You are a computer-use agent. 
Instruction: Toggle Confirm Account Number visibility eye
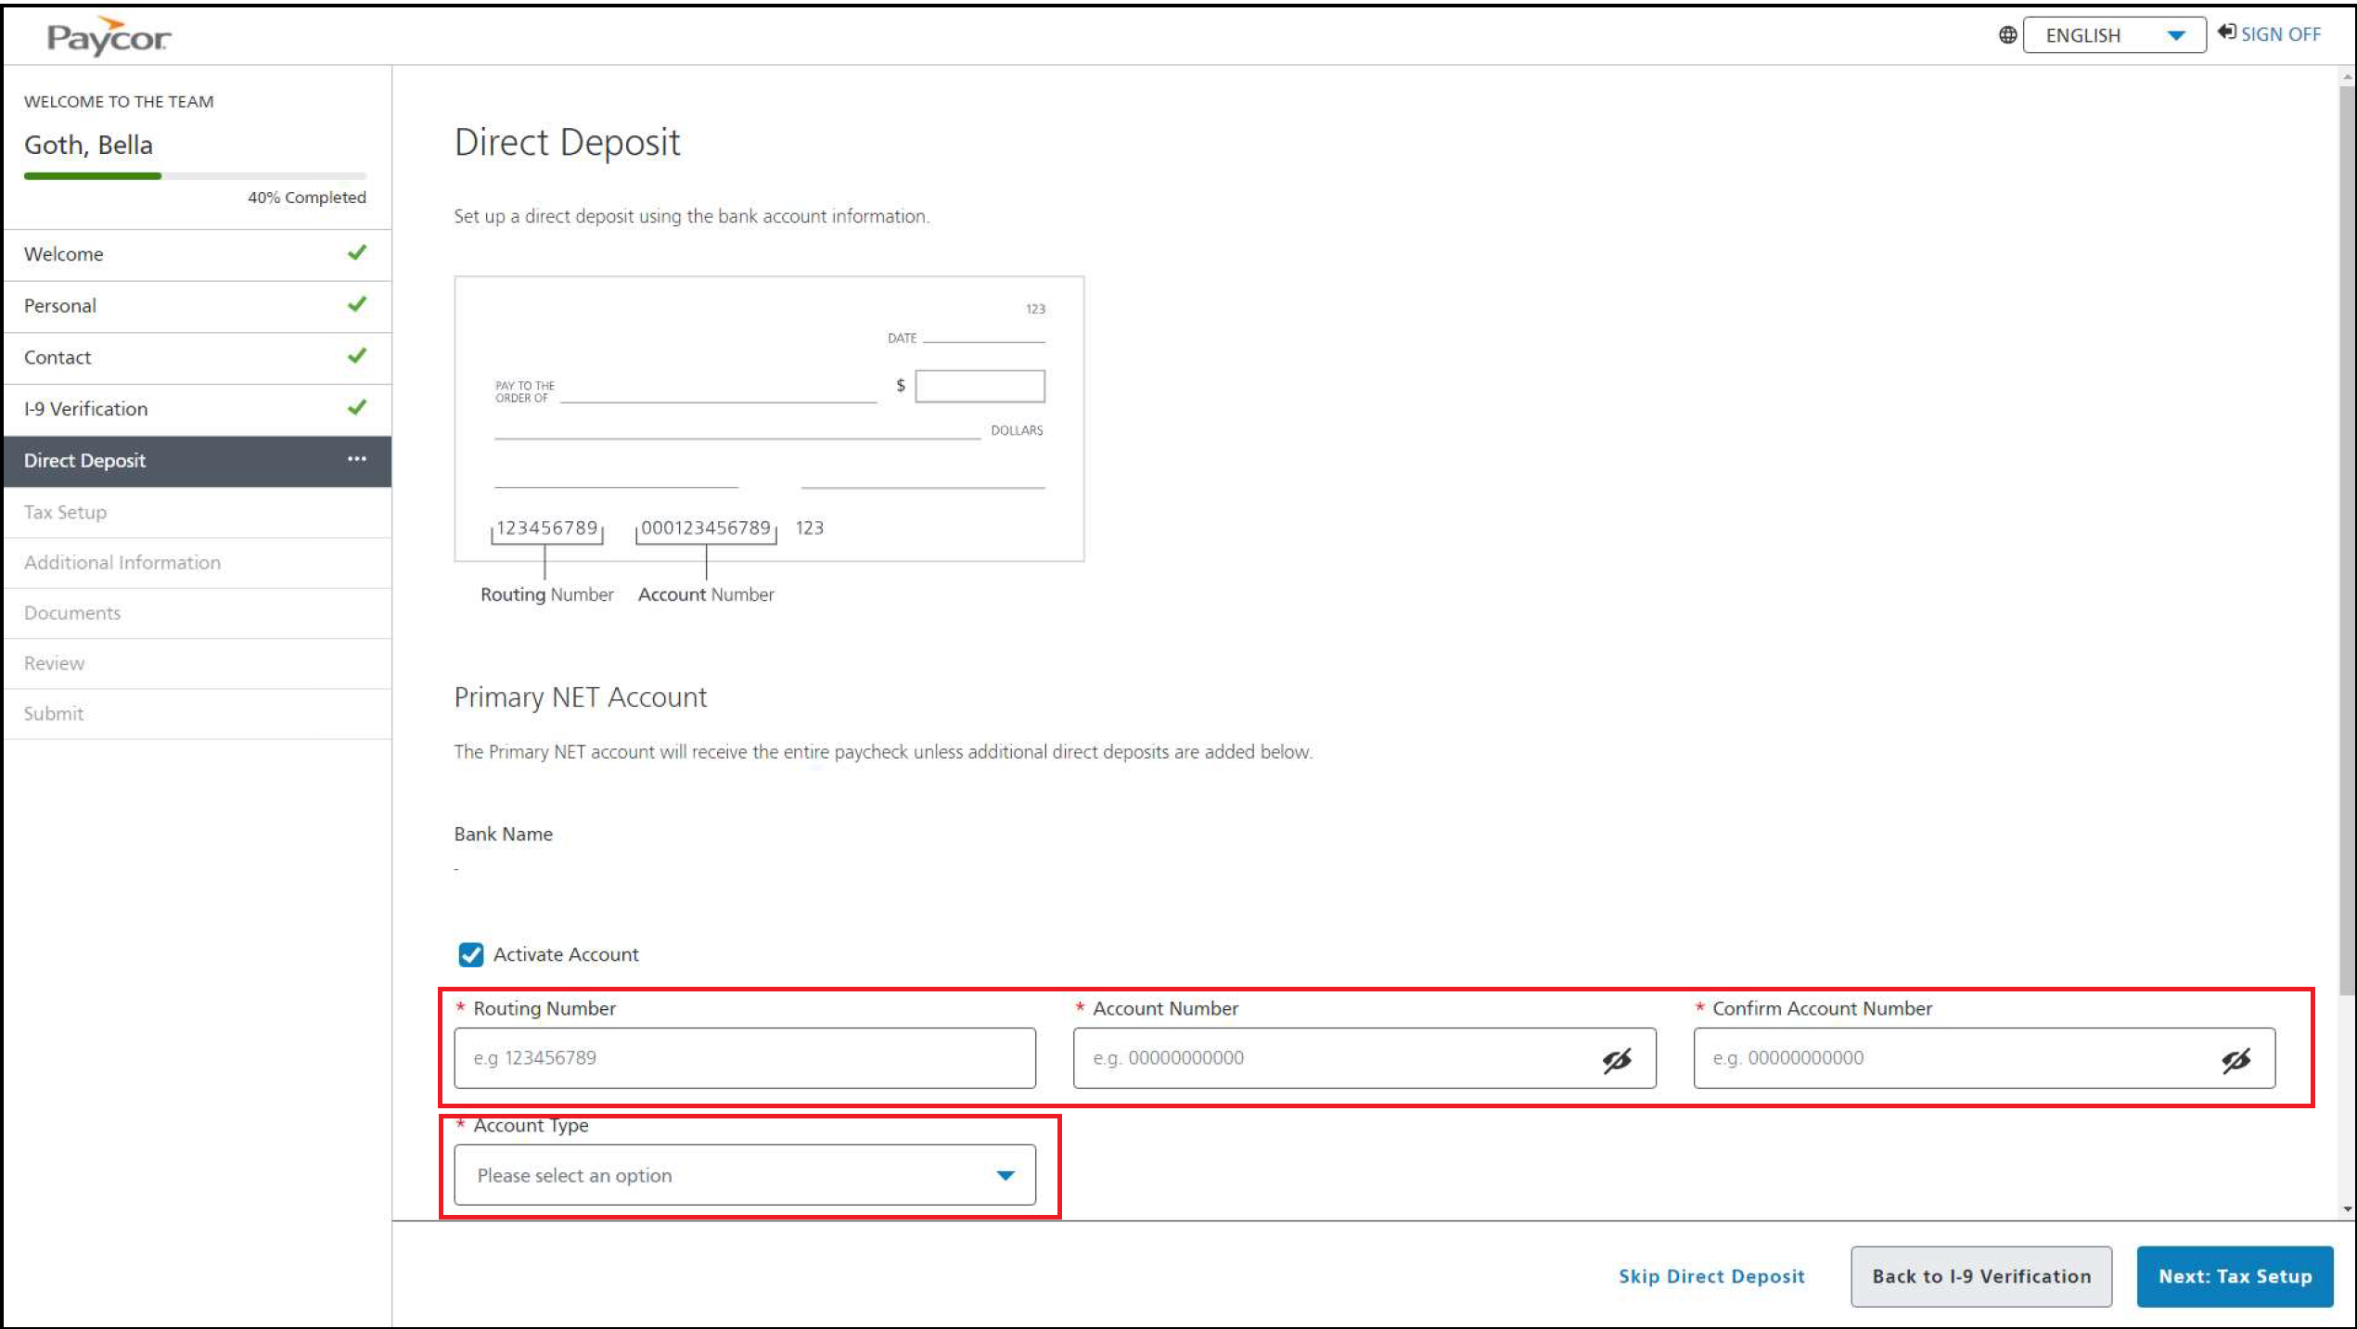click(2235, 1060)
